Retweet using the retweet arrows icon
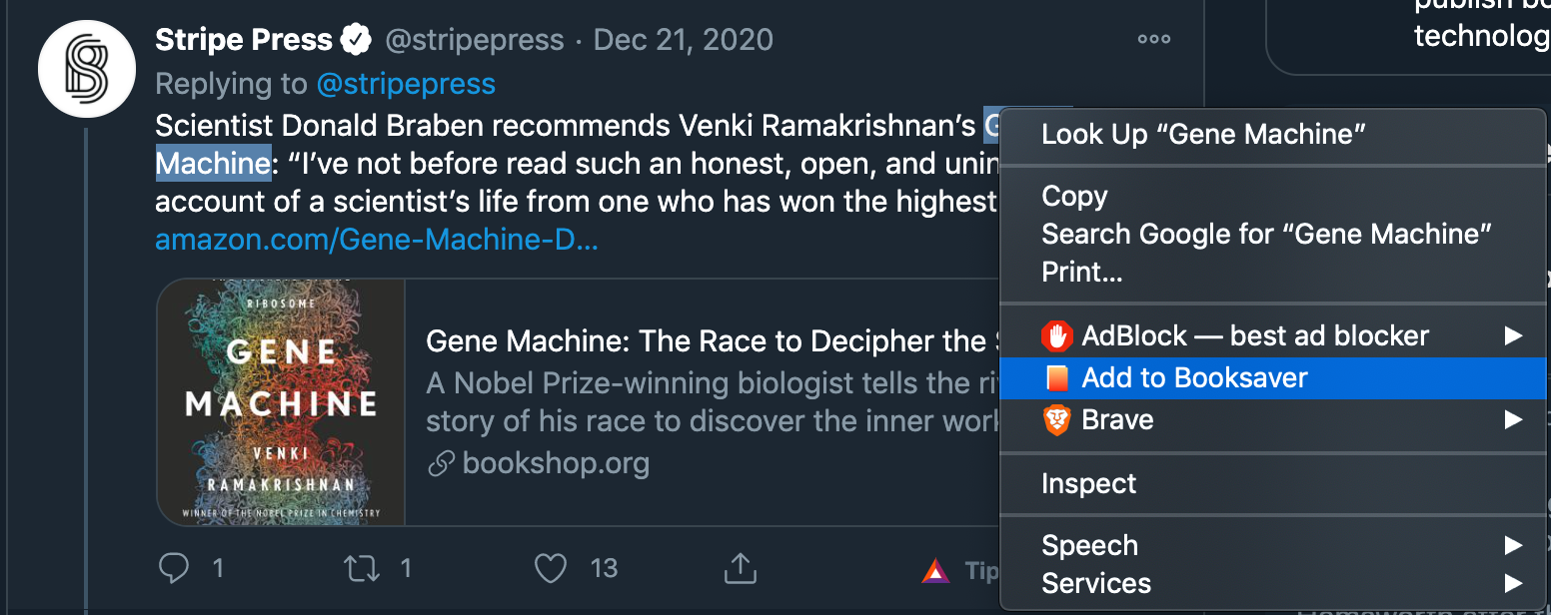The width and height of the screenshot is (1551, 615). [361, 568]
